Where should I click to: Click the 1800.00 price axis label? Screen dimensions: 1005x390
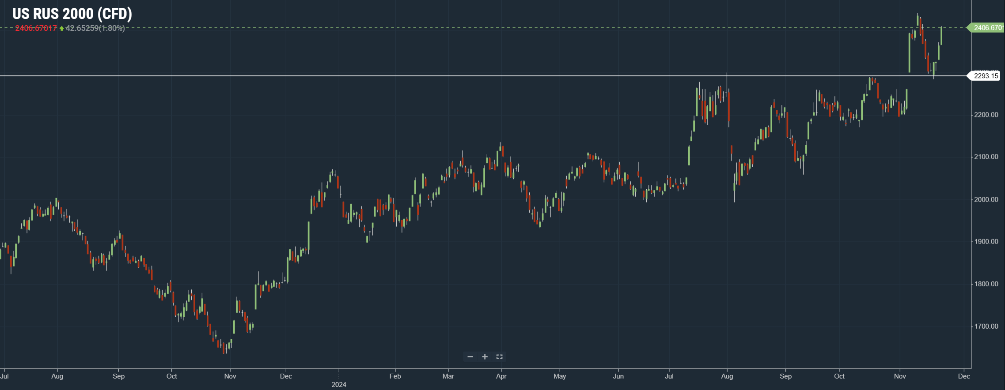pyautogui.click(x=986, y=284)
